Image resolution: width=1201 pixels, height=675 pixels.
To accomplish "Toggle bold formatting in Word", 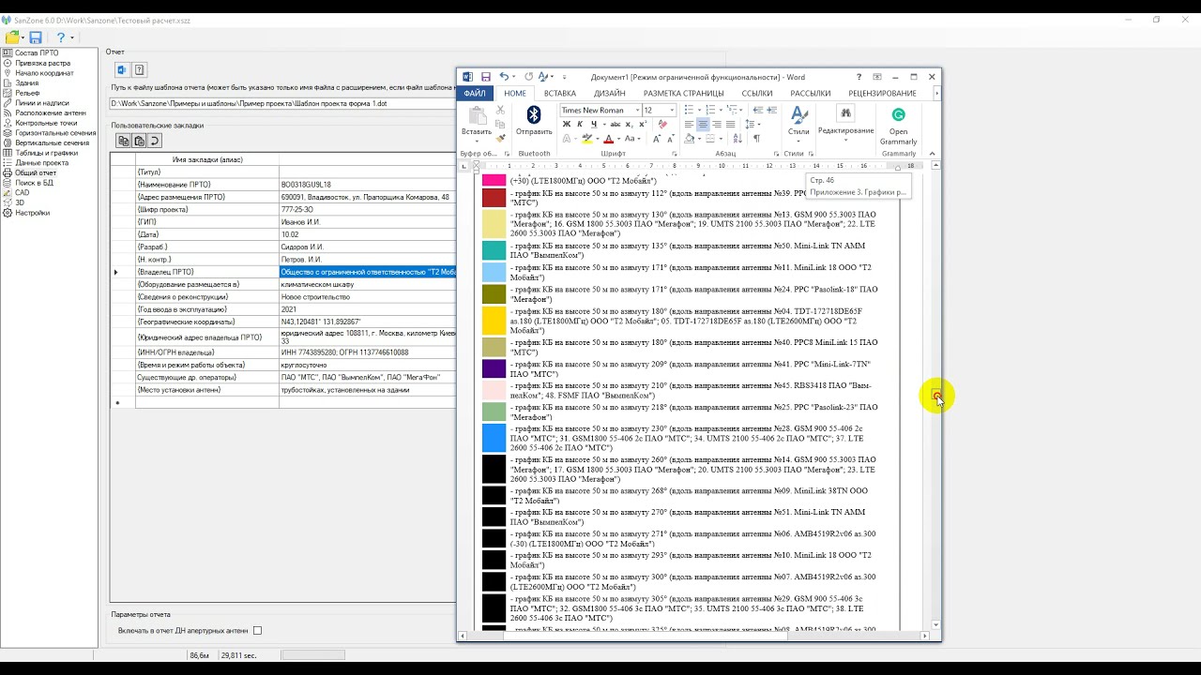I will coord(566,124).
